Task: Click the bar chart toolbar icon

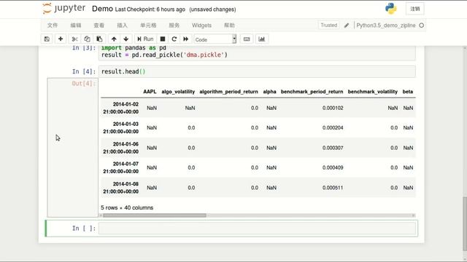Action: [261, 39]
